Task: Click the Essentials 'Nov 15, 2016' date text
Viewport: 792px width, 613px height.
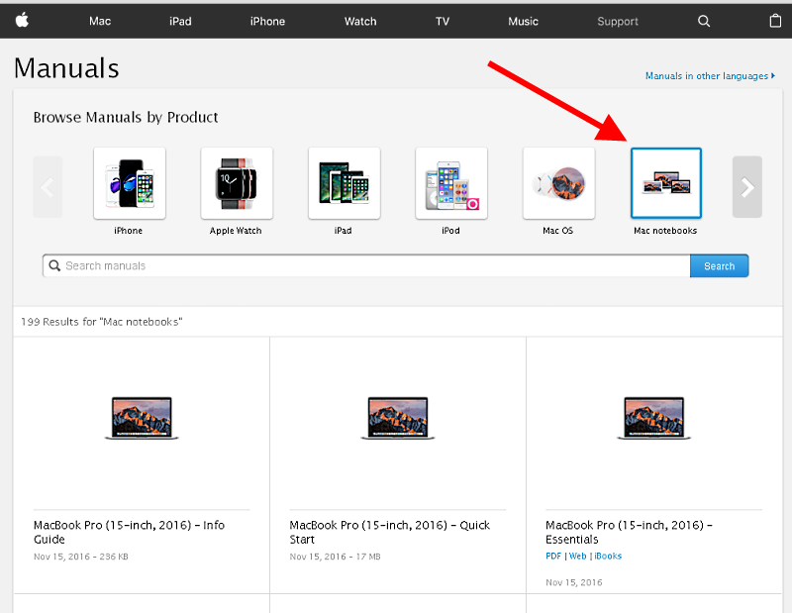Action: point(574,582)
